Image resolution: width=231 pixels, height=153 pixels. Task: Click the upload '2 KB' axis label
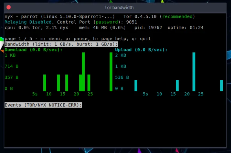(x=121, y=55)
